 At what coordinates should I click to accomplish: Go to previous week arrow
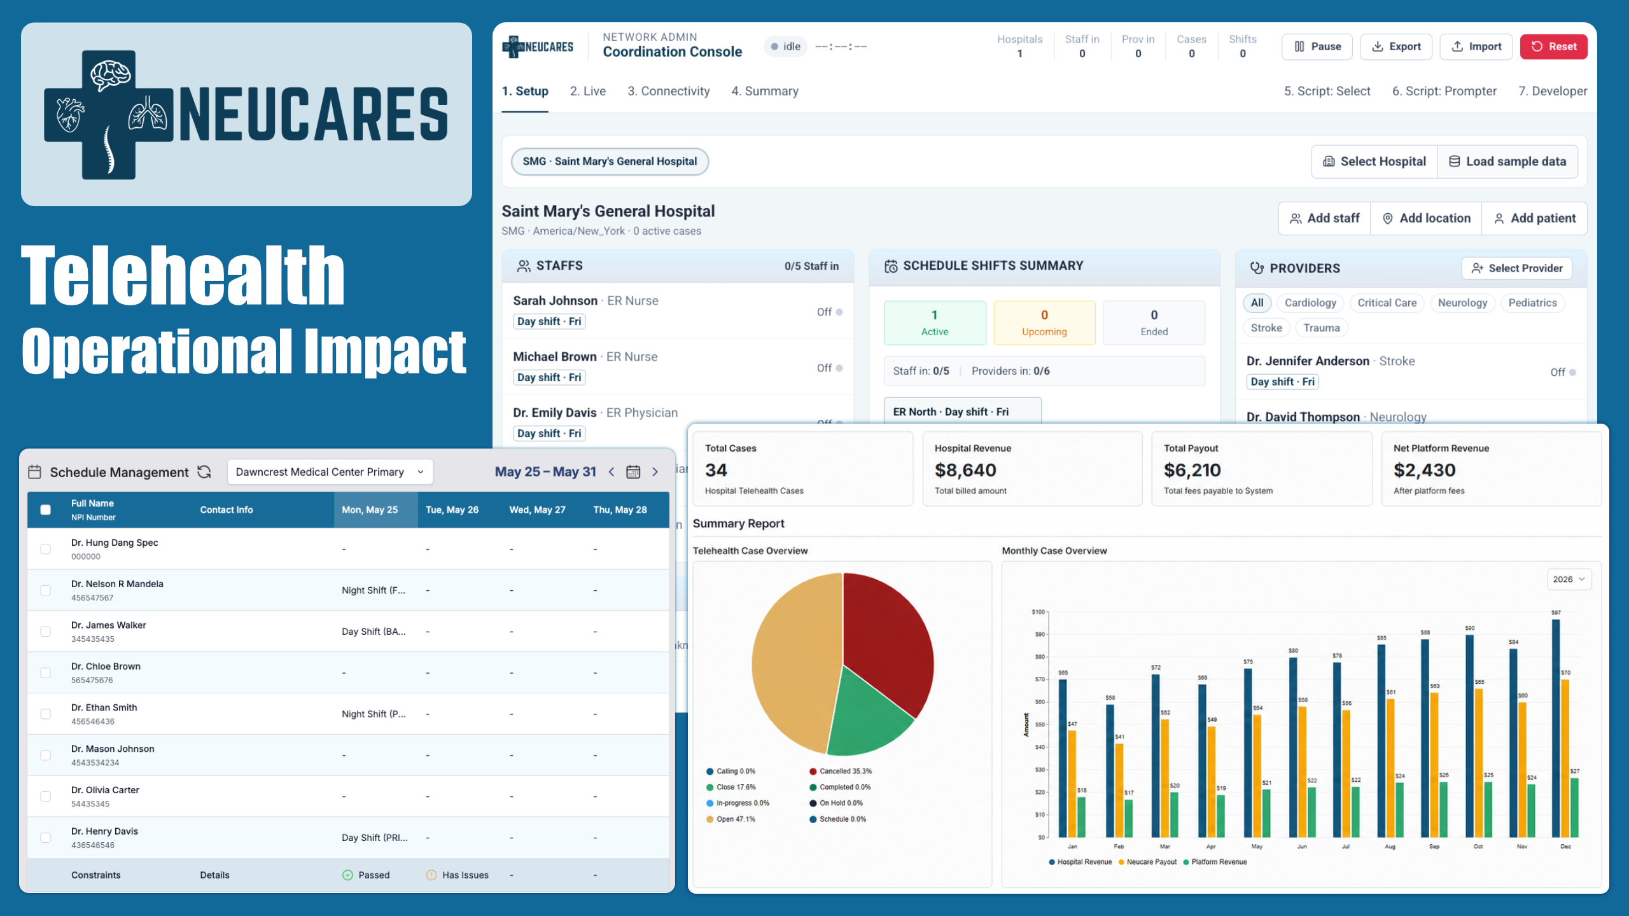pos(612,472)
